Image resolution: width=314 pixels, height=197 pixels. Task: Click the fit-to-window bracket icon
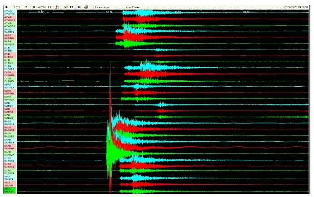pyautogui.click(x=72, y=7)
